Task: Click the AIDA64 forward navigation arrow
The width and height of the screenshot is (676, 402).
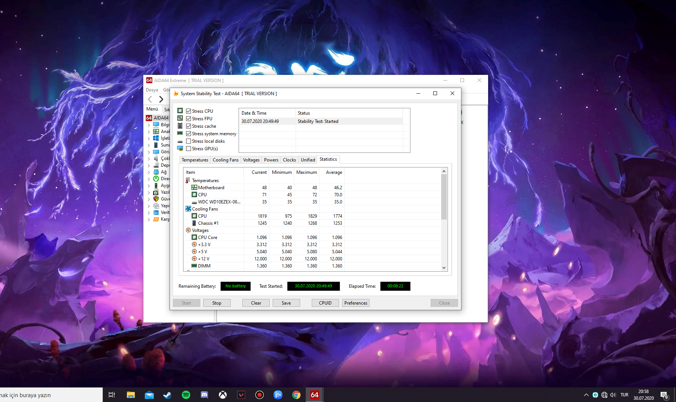Action: 161,99
